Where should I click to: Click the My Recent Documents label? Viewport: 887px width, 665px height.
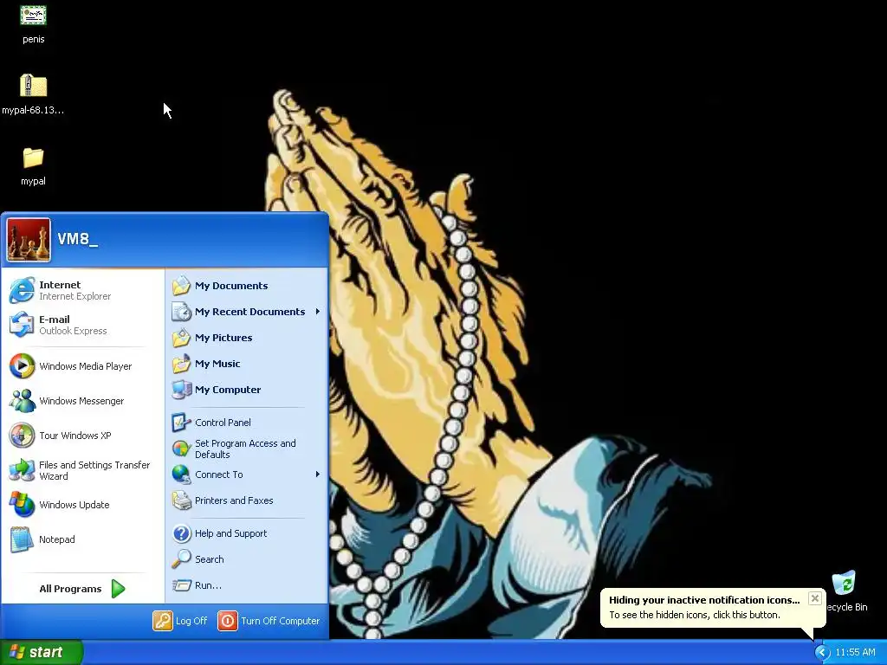coord(249,312)
